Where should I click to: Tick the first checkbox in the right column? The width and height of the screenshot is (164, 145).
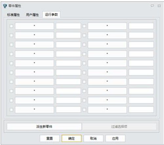84,26
